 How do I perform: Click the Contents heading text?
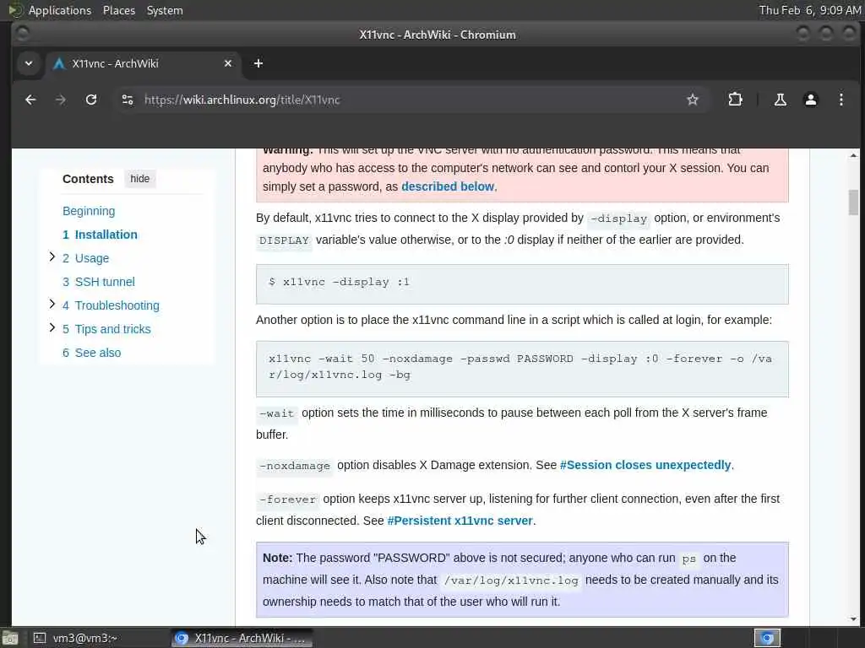[88, 179]
